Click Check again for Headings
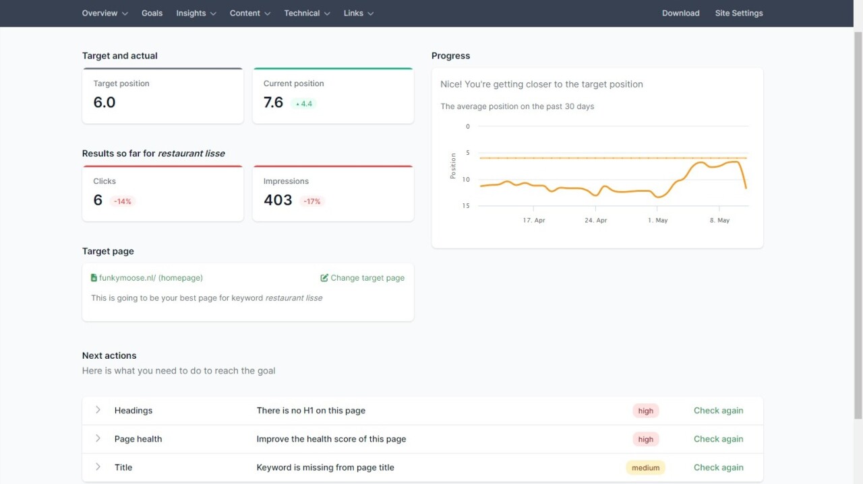 click(718, 411)
